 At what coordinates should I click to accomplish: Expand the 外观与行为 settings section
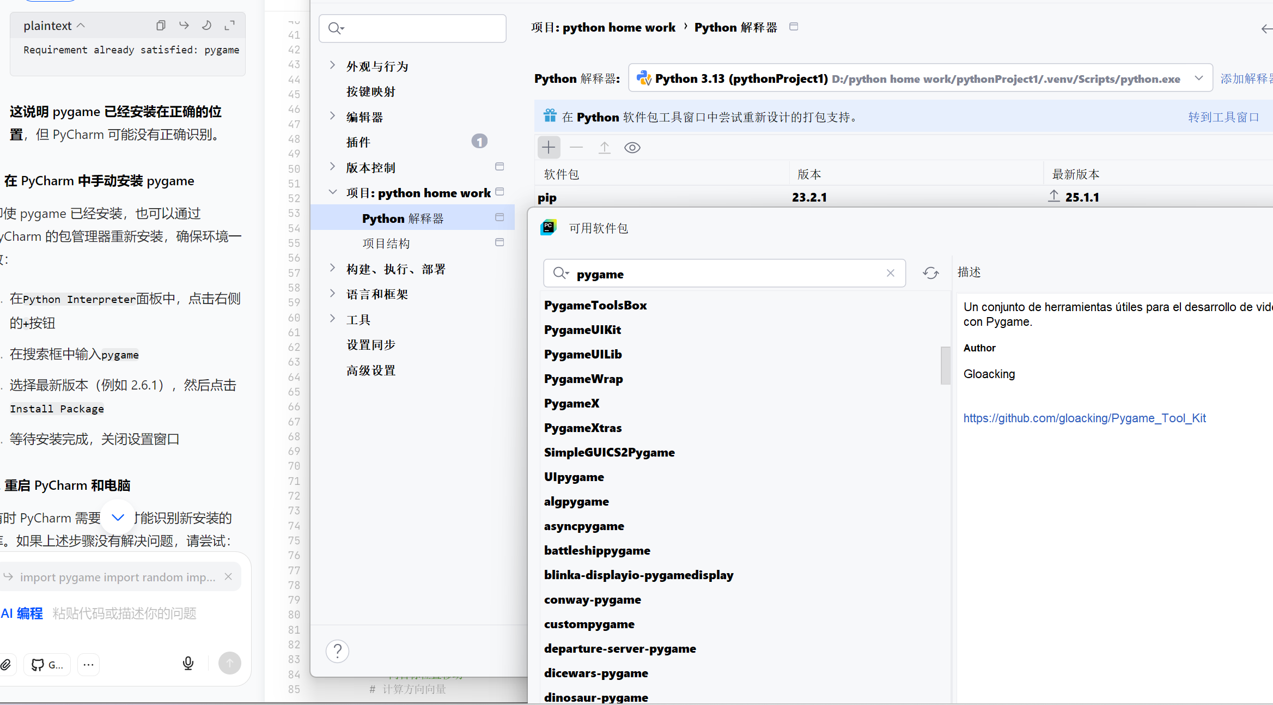(x=332, y=65)
